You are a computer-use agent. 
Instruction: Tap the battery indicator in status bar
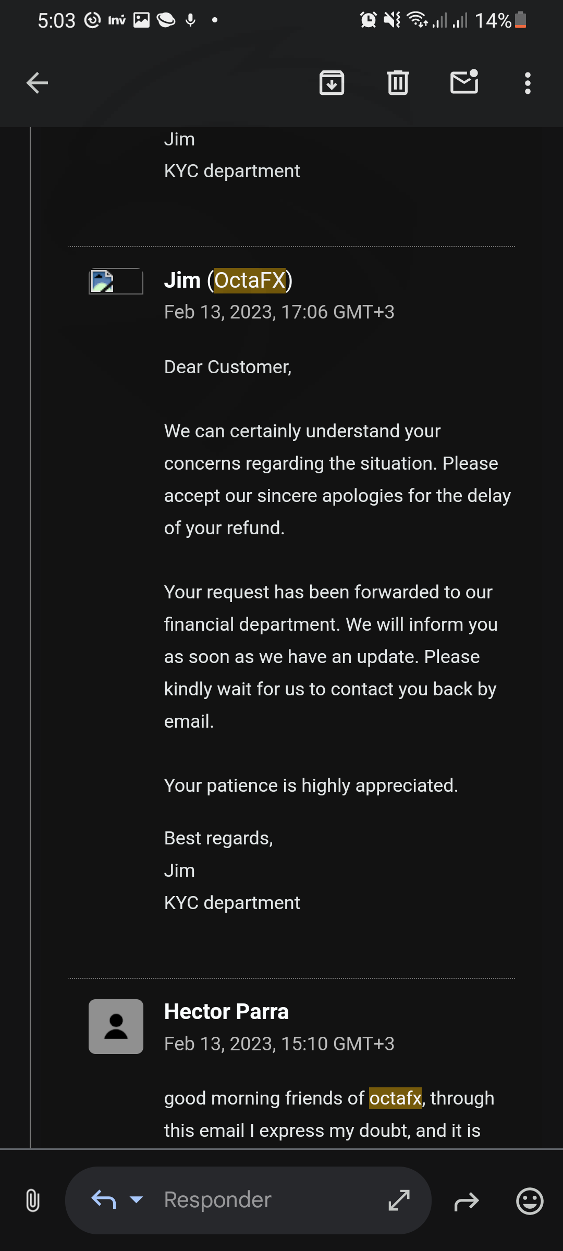coord(520,20)
